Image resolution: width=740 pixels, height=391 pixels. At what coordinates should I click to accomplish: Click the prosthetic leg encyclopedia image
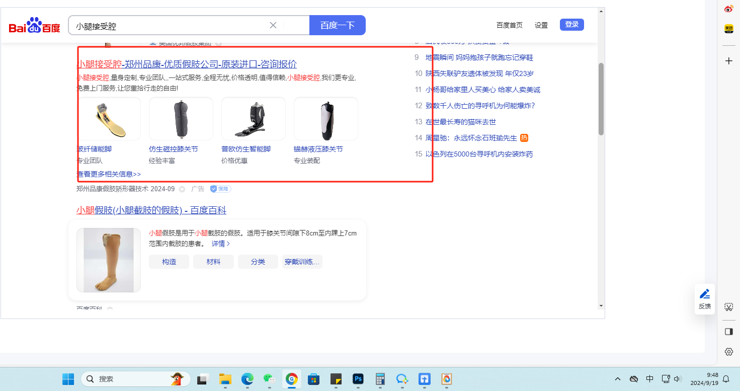(109, 260)
